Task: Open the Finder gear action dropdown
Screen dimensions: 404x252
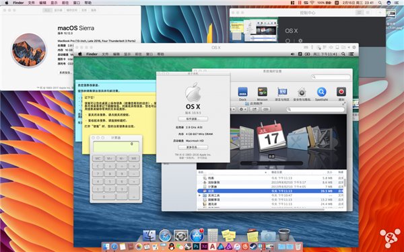Action: pyautogui.click(x=242, y=110)
